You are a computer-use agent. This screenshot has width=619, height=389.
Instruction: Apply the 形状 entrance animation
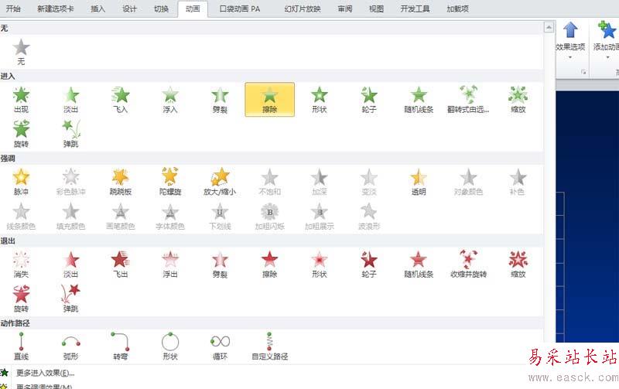[320, 100]
